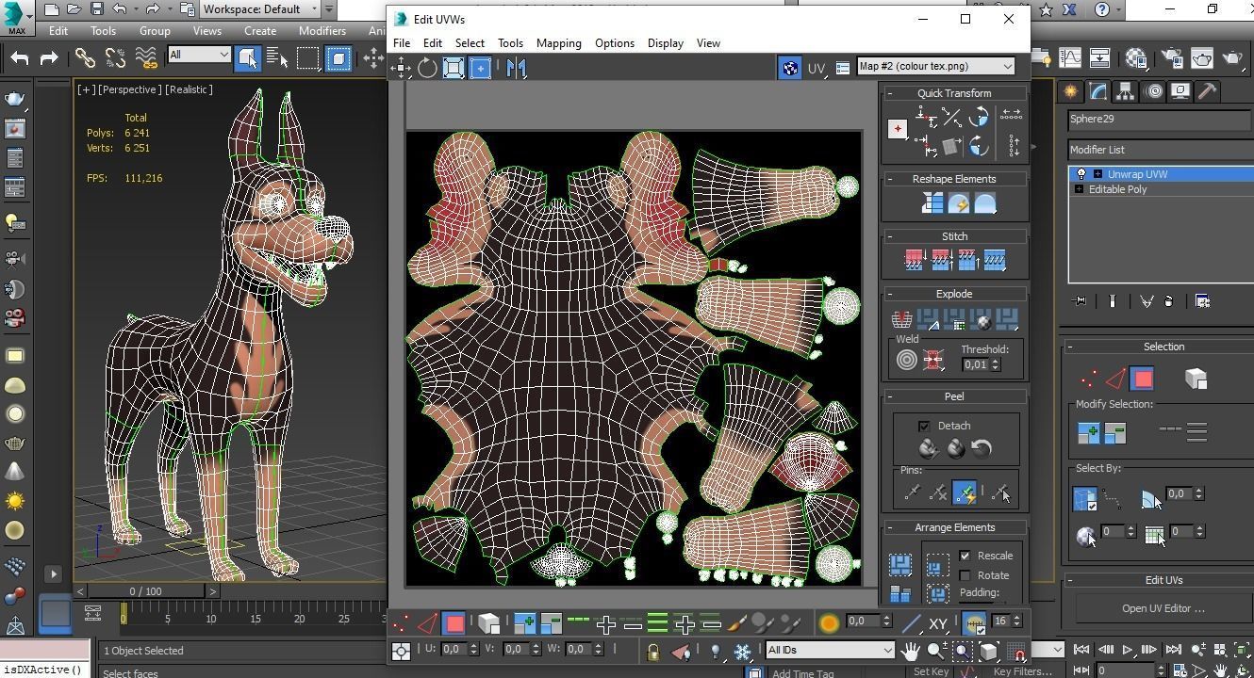Click the Freeze Selected snowflake icon

[x=743, y=651]
